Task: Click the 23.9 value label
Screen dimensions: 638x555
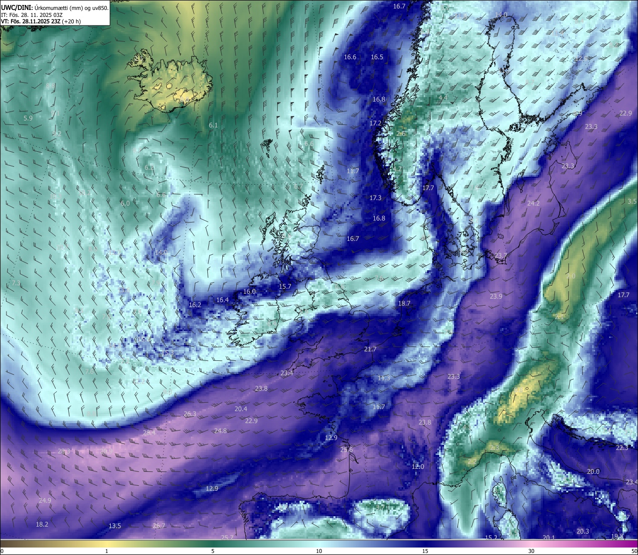Action: [496, 296]
